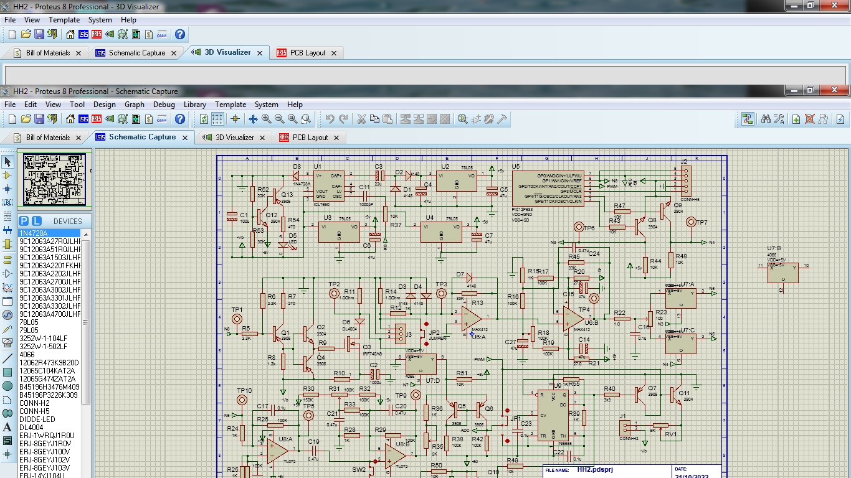
Task: Click the P pick devices button
Action: click(24, 221)
